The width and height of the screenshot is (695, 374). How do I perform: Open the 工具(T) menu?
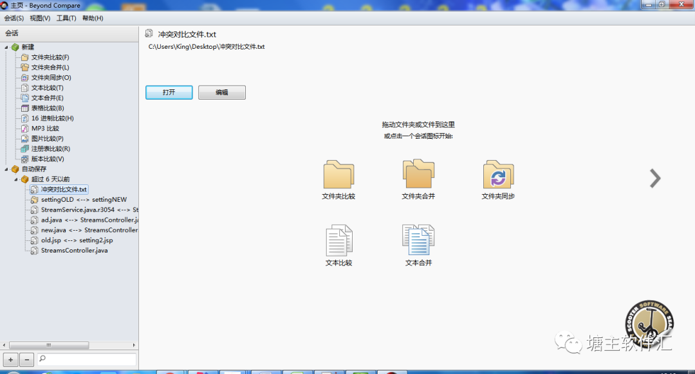coord(66,18)
